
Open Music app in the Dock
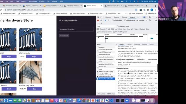click(52, 101)
